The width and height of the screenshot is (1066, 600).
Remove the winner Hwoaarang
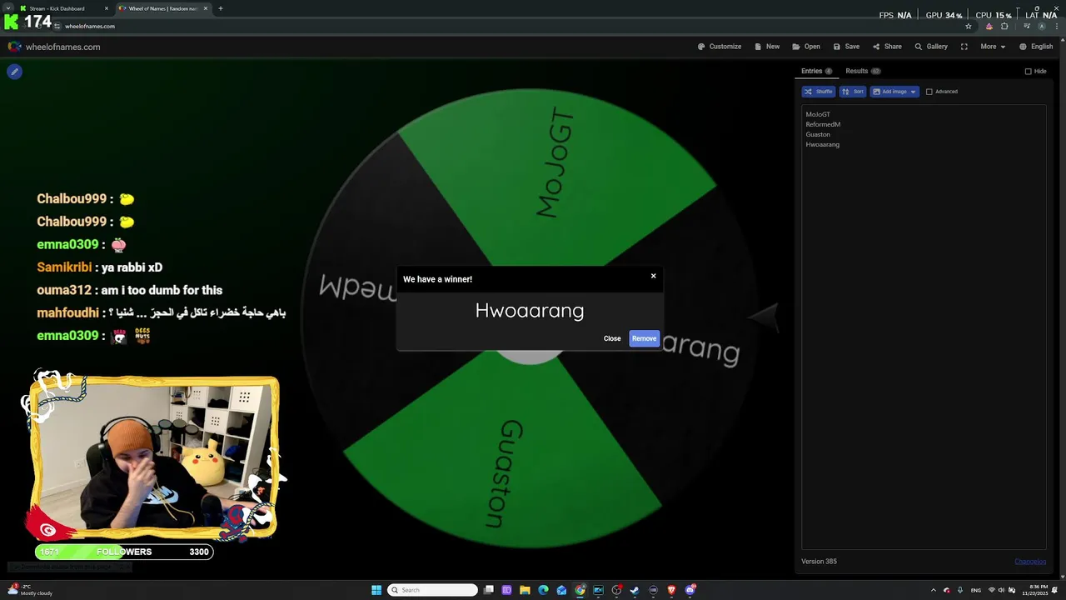click(x=644, y=338)
